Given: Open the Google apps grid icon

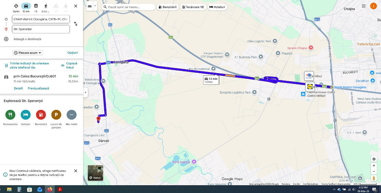Looking at the screenshot, I should coord(364,6).
